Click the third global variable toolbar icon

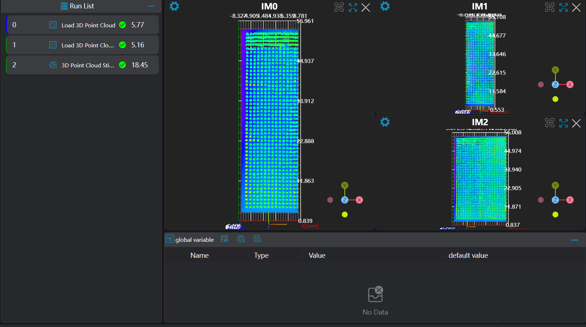pos(257,239)
